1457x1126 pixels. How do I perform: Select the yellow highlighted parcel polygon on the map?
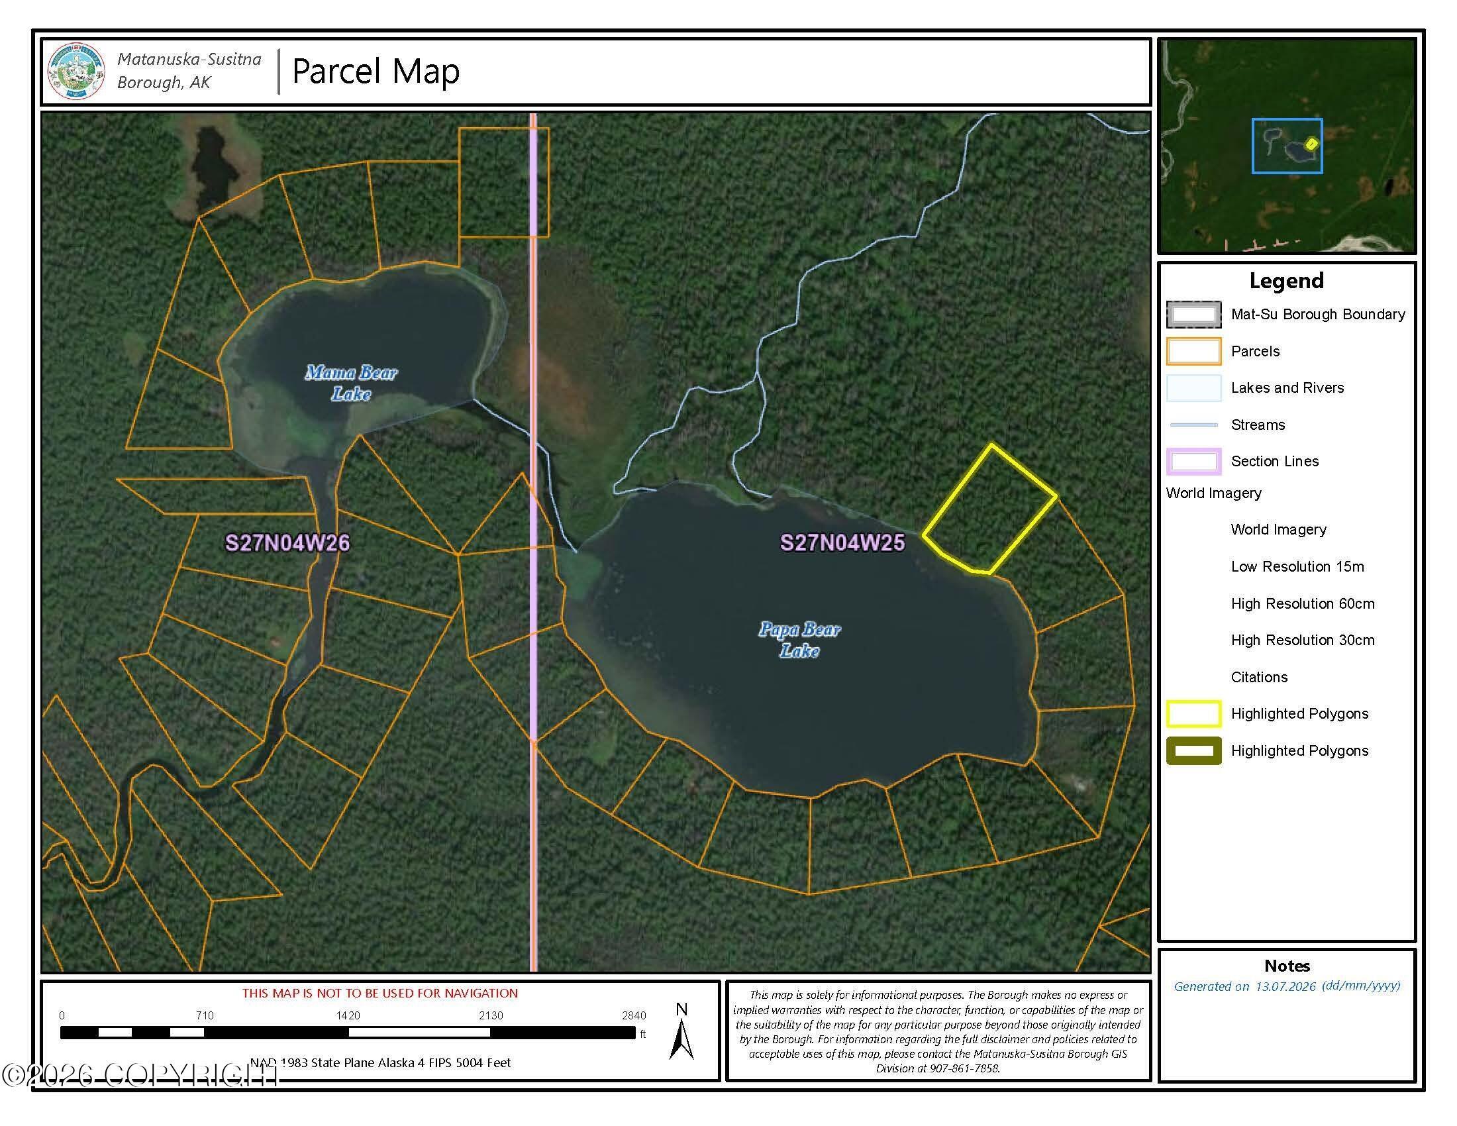[x=990, y=509]
